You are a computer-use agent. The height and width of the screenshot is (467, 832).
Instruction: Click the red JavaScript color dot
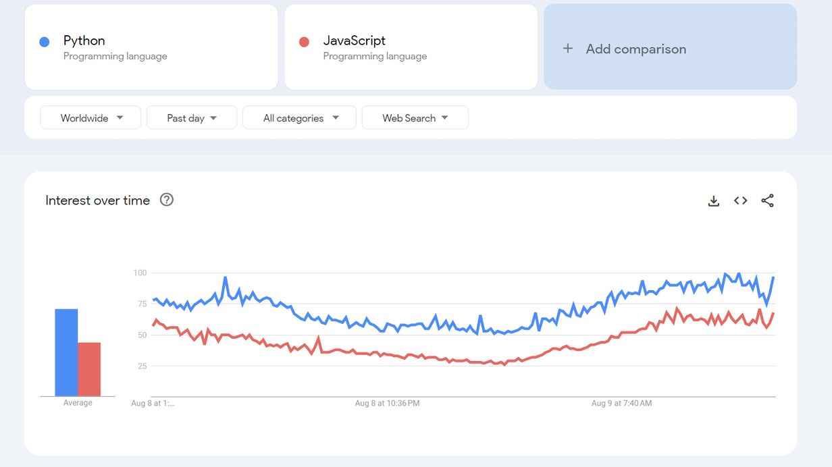(x=304, y=42)
